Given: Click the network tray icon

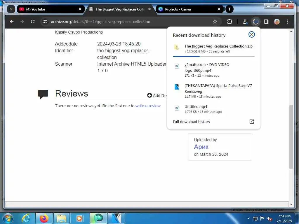Looking at the screenshot, I should (x=255, y=218).
